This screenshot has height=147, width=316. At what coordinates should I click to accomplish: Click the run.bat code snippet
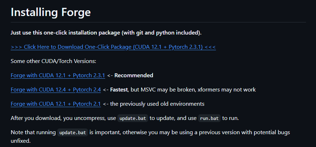coord(209,118)
